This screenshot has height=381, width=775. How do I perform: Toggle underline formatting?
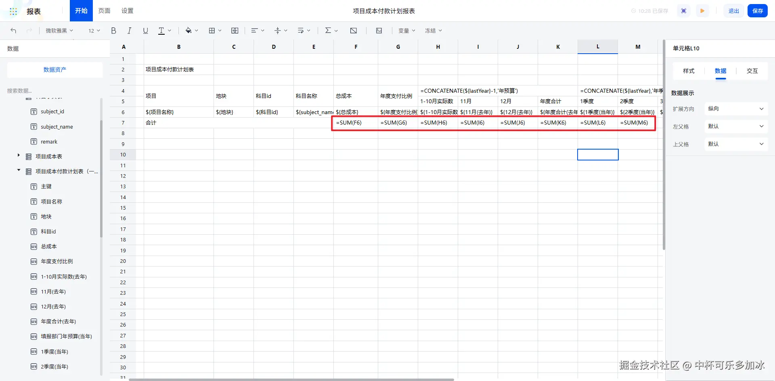[x=145, y=31]
